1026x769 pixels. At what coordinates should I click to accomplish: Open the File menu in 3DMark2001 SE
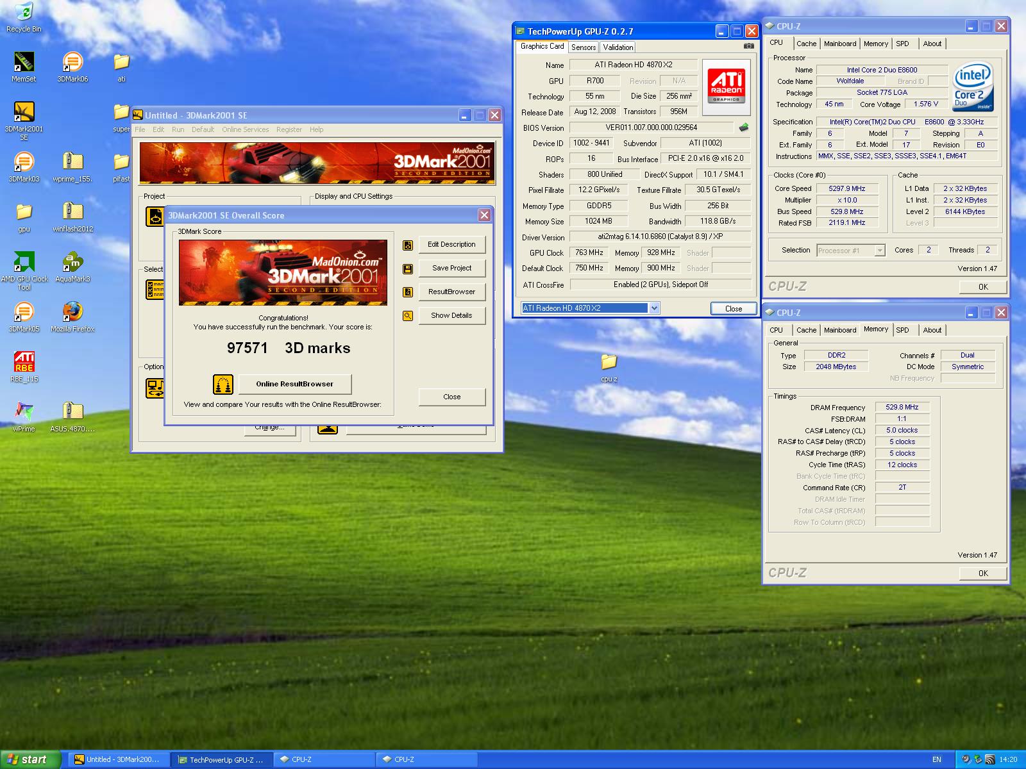click(140, 129)
